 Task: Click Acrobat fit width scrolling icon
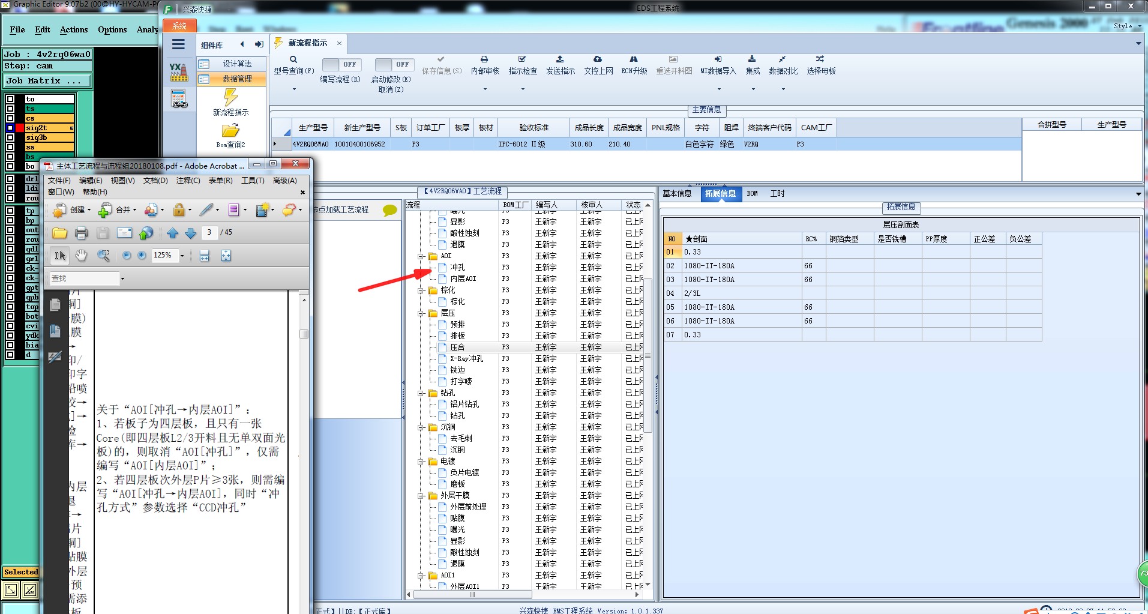(x=205, y=256)
